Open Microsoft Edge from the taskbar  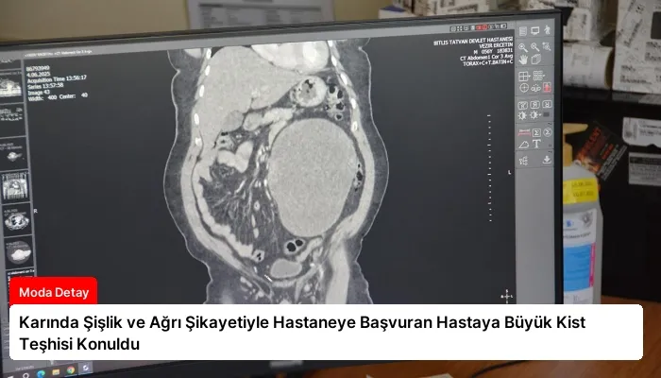pyautogui.click(x=41, y=374)
